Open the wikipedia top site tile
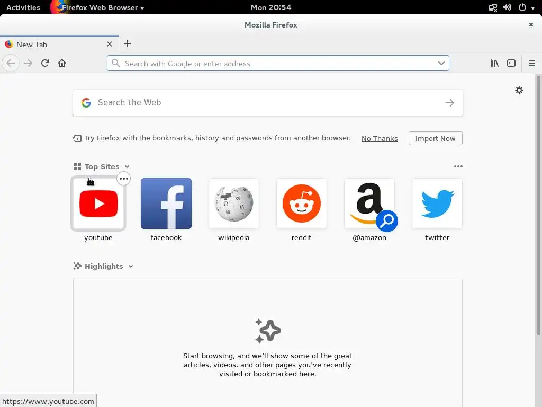 [233, 203]
